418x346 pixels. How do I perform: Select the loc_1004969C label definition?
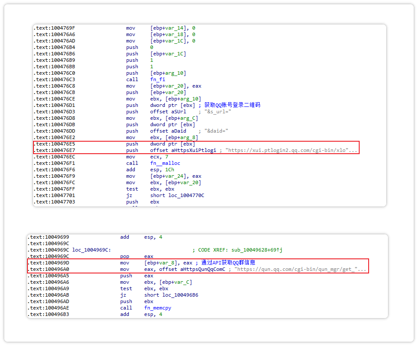point(91,250)
